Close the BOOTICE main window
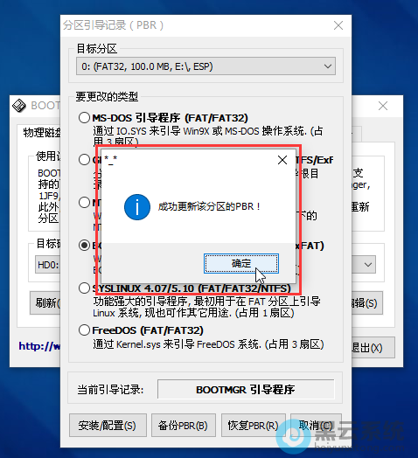Viewport: 418px width, 458px height. (383, 106)
